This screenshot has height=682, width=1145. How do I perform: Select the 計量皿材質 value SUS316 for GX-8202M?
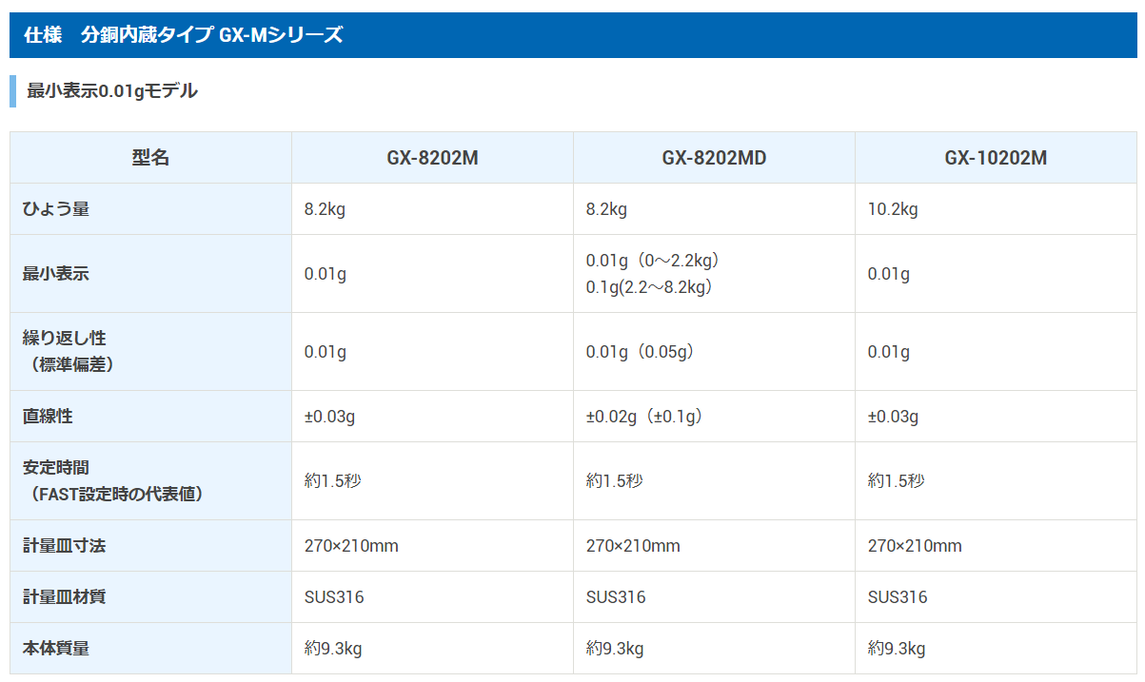click(334, 597)
